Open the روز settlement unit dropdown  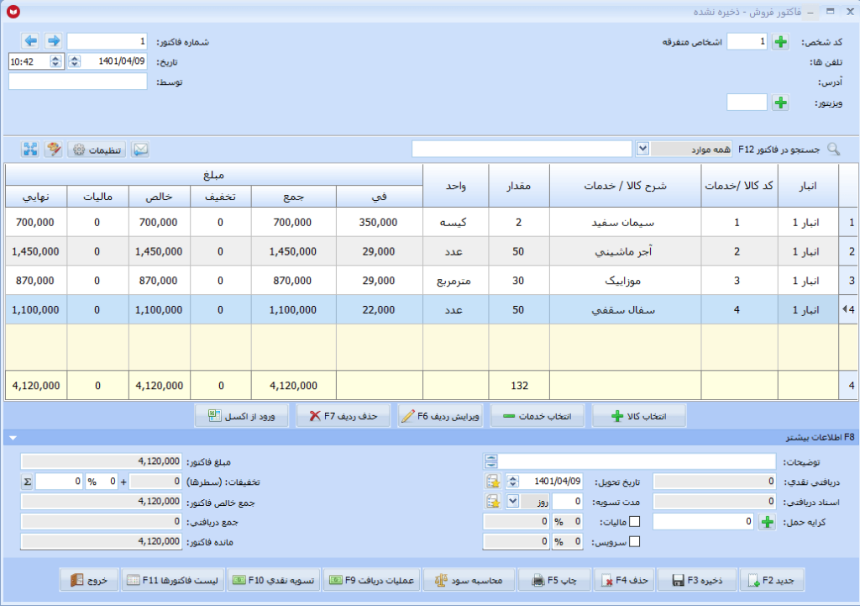coord(512,502)
